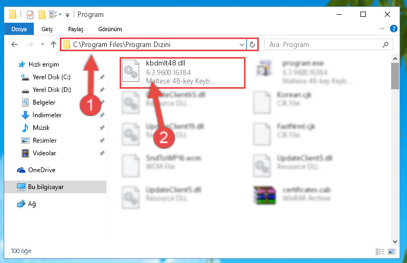
Task: Open the recent locations dropdown arrow
Action: [42, 44]
